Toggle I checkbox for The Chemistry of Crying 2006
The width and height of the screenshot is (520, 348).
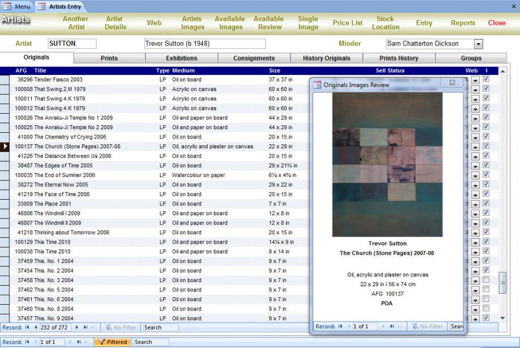coord(486,136)
